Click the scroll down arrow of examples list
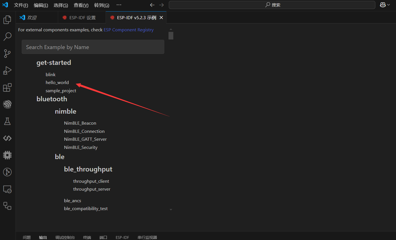 [x=171, y=210]
